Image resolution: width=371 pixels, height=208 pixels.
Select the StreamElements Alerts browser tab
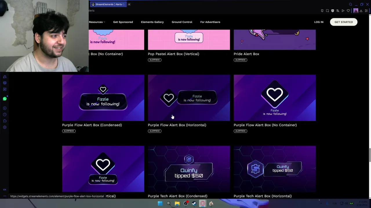(x=108, y=4)
